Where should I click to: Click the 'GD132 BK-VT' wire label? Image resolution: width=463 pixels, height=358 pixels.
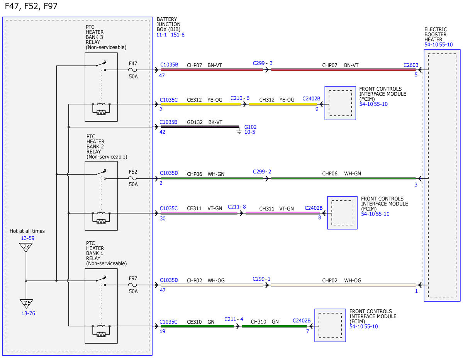tap(205, 122)
